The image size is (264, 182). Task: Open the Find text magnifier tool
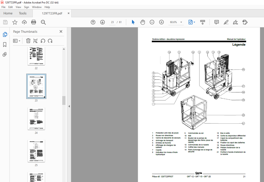click(x=43, y=22)
